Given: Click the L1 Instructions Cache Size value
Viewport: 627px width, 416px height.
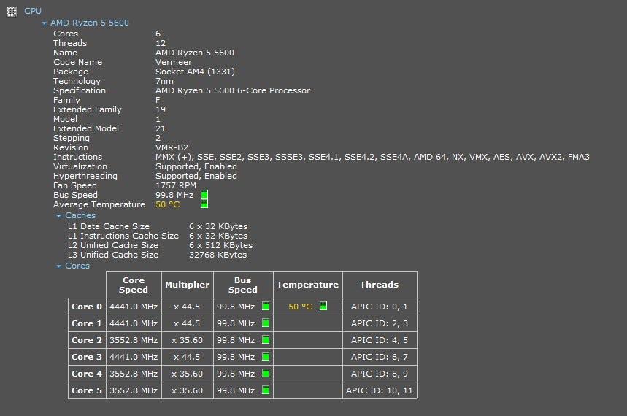Looking at the screenshot, I should (218, 236).
